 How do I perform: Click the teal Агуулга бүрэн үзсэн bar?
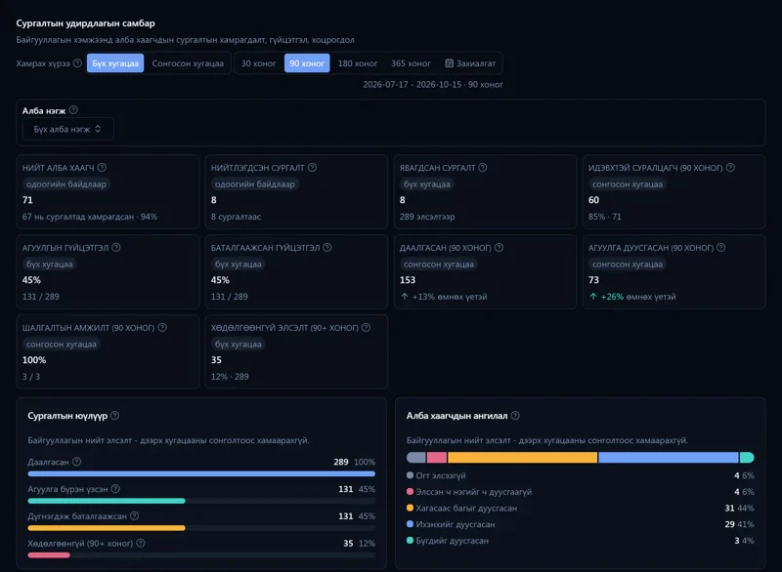(x=107, y=501)
